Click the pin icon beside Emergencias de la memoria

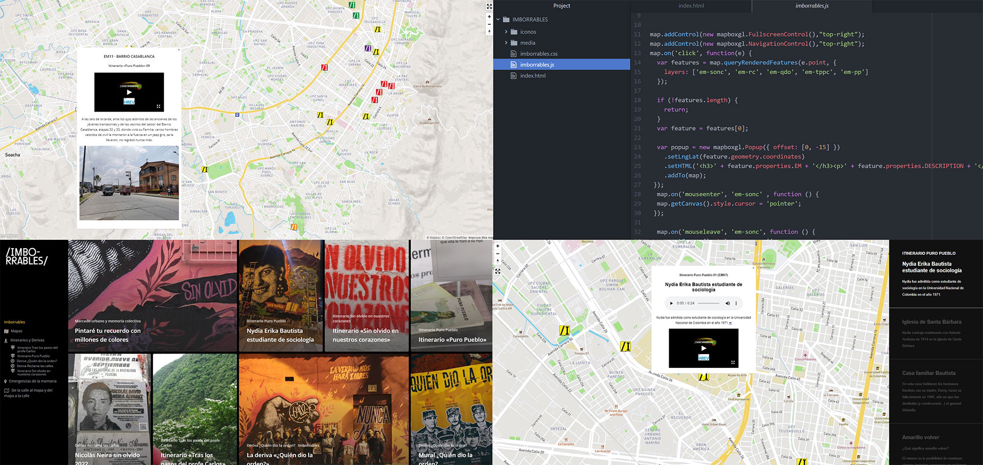click(6, 381)
